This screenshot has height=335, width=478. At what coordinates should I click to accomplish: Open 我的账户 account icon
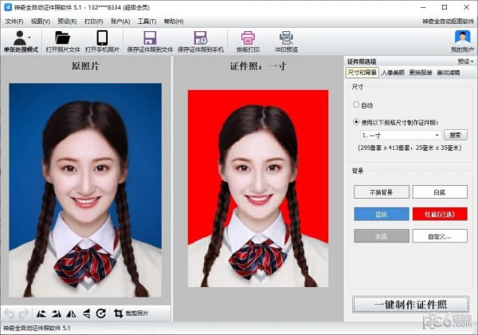tap(461, 37)
